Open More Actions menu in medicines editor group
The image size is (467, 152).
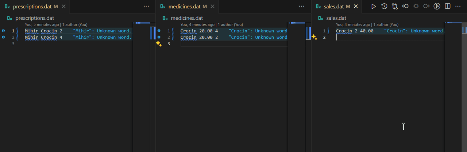point(302,6)
